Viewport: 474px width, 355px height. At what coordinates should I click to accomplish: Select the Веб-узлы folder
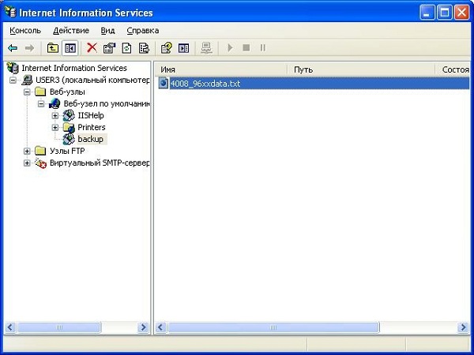tap(67, 92)
